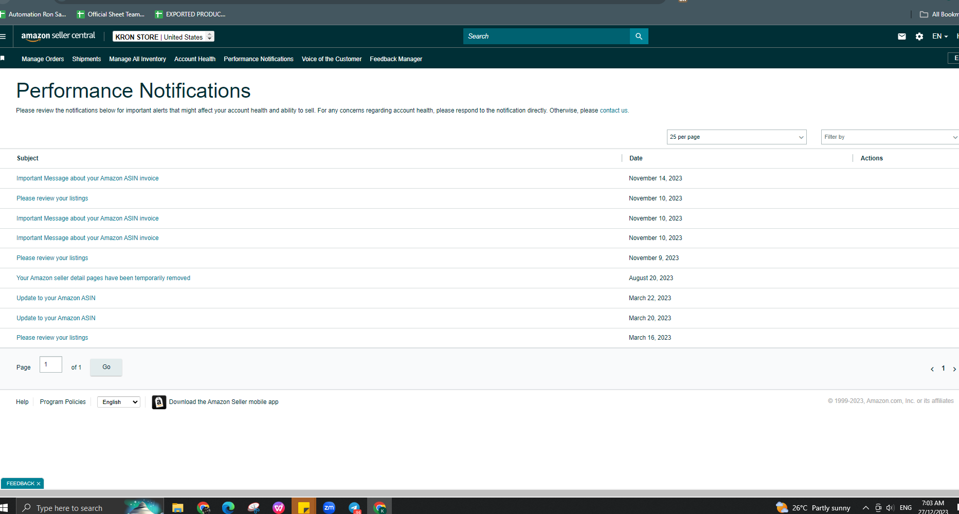Screen dimensions: 959x514
Task: Click the contact us link
Action: (613, 111)
